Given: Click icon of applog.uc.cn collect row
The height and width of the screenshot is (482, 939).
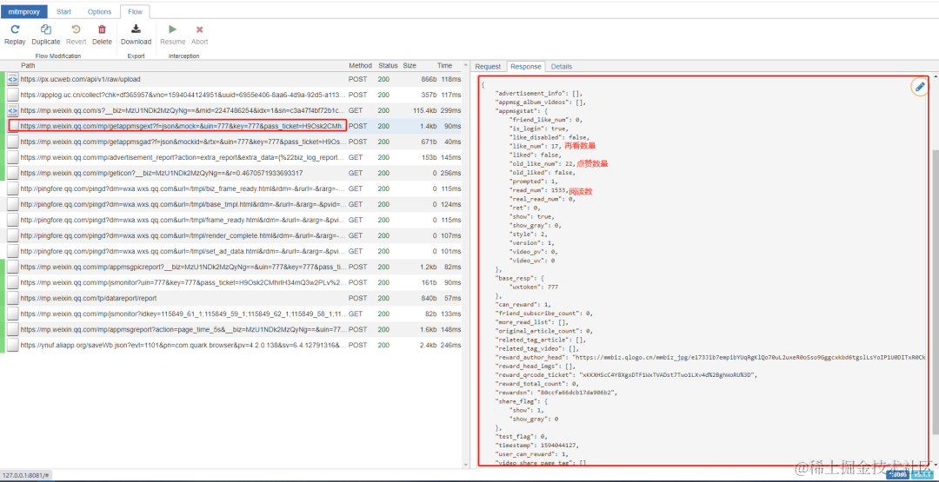Looking at the screenshot, I should pyautogui.click(x=12, y=95).
